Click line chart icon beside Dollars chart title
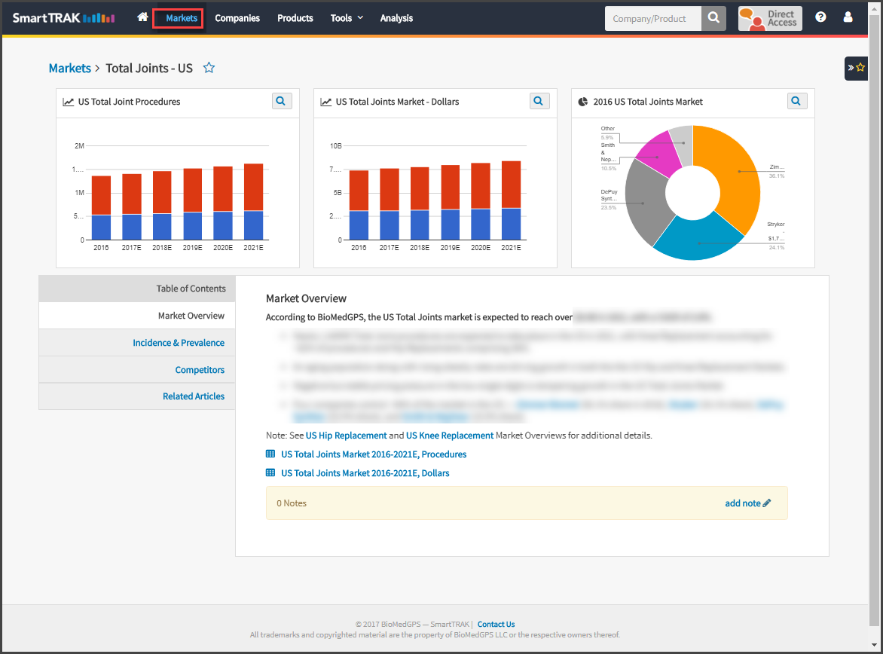This screenshot has height=654, width=883. click(x=325, y=102)
